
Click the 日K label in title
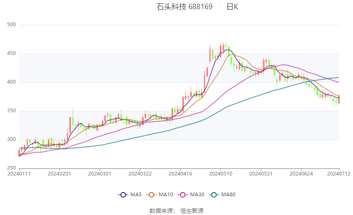232,7
